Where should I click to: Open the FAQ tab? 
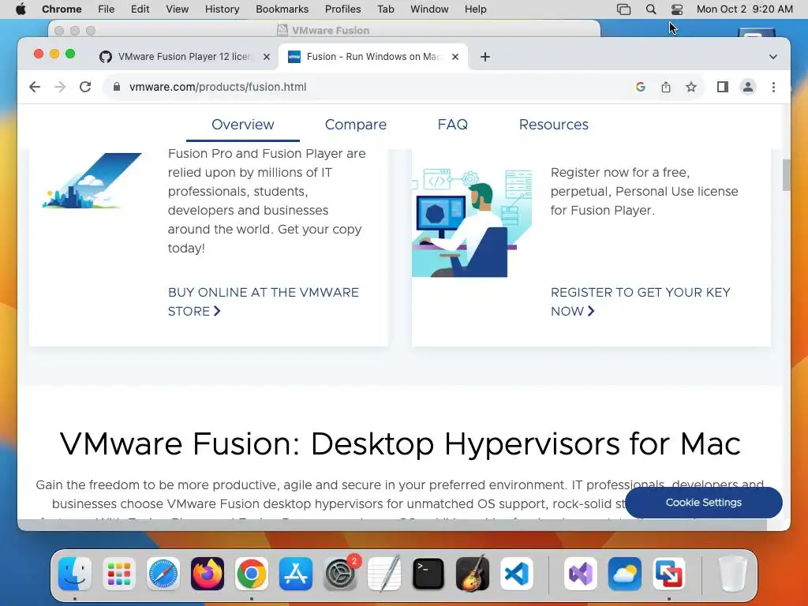point(452,125)
